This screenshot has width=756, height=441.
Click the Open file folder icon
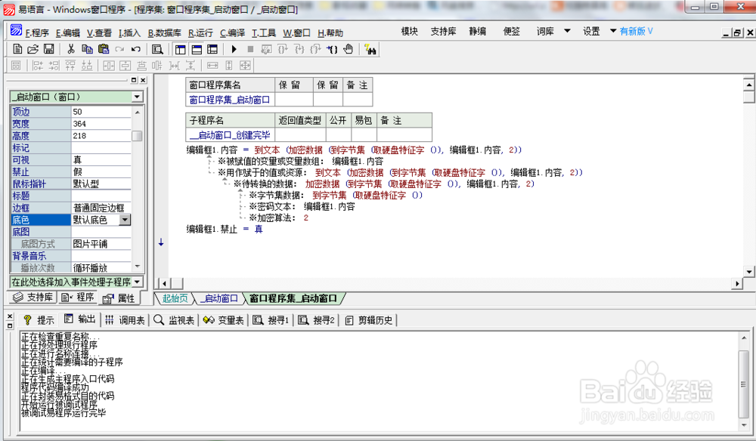click(33, 49)
